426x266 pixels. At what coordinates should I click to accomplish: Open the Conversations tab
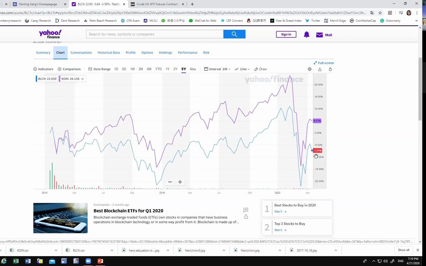81,52
